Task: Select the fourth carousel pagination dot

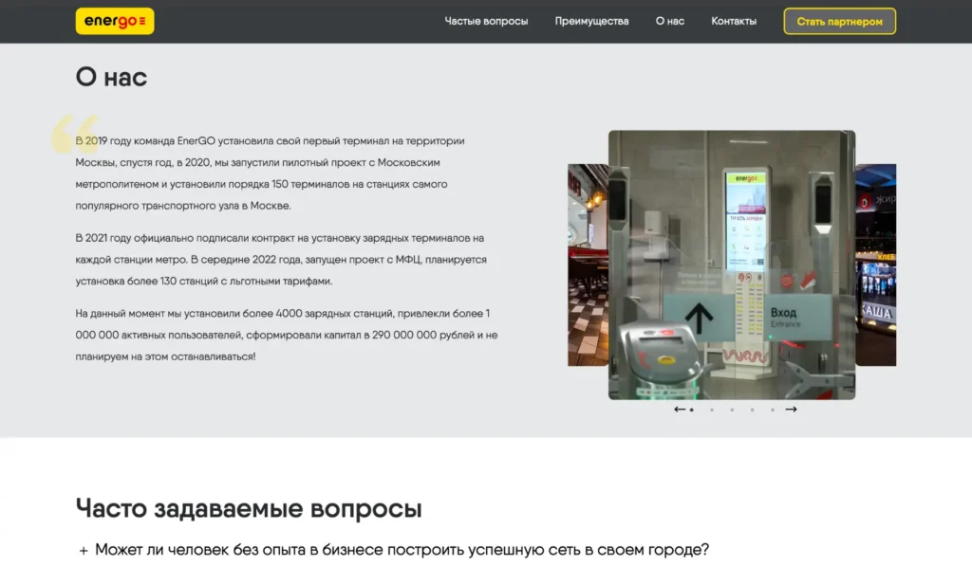Action: (x=752, y=410)
